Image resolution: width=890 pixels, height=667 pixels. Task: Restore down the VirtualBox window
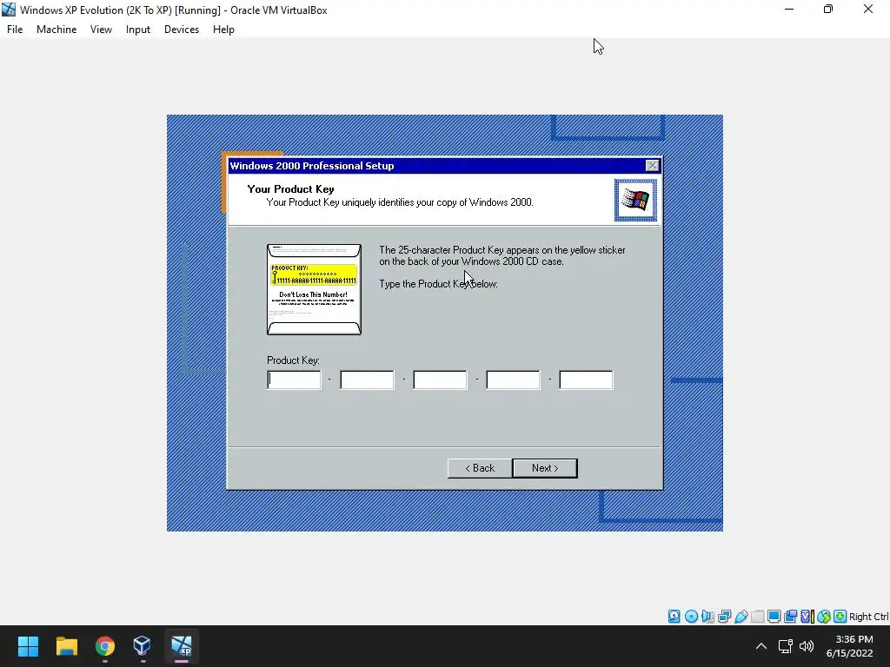[x=828, y=10]
